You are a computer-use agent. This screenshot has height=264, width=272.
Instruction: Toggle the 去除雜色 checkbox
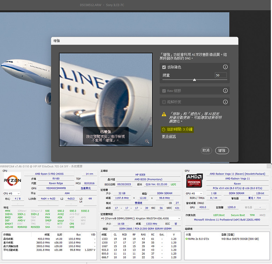point(164,67)
